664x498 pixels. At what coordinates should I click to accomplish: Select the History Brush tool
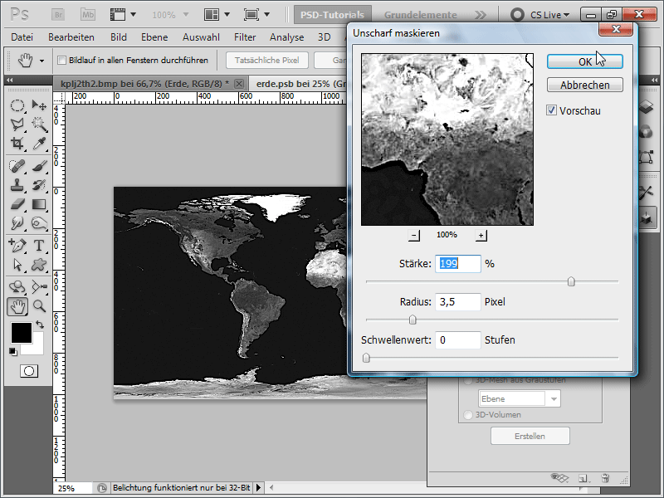(x=39, y=185)
